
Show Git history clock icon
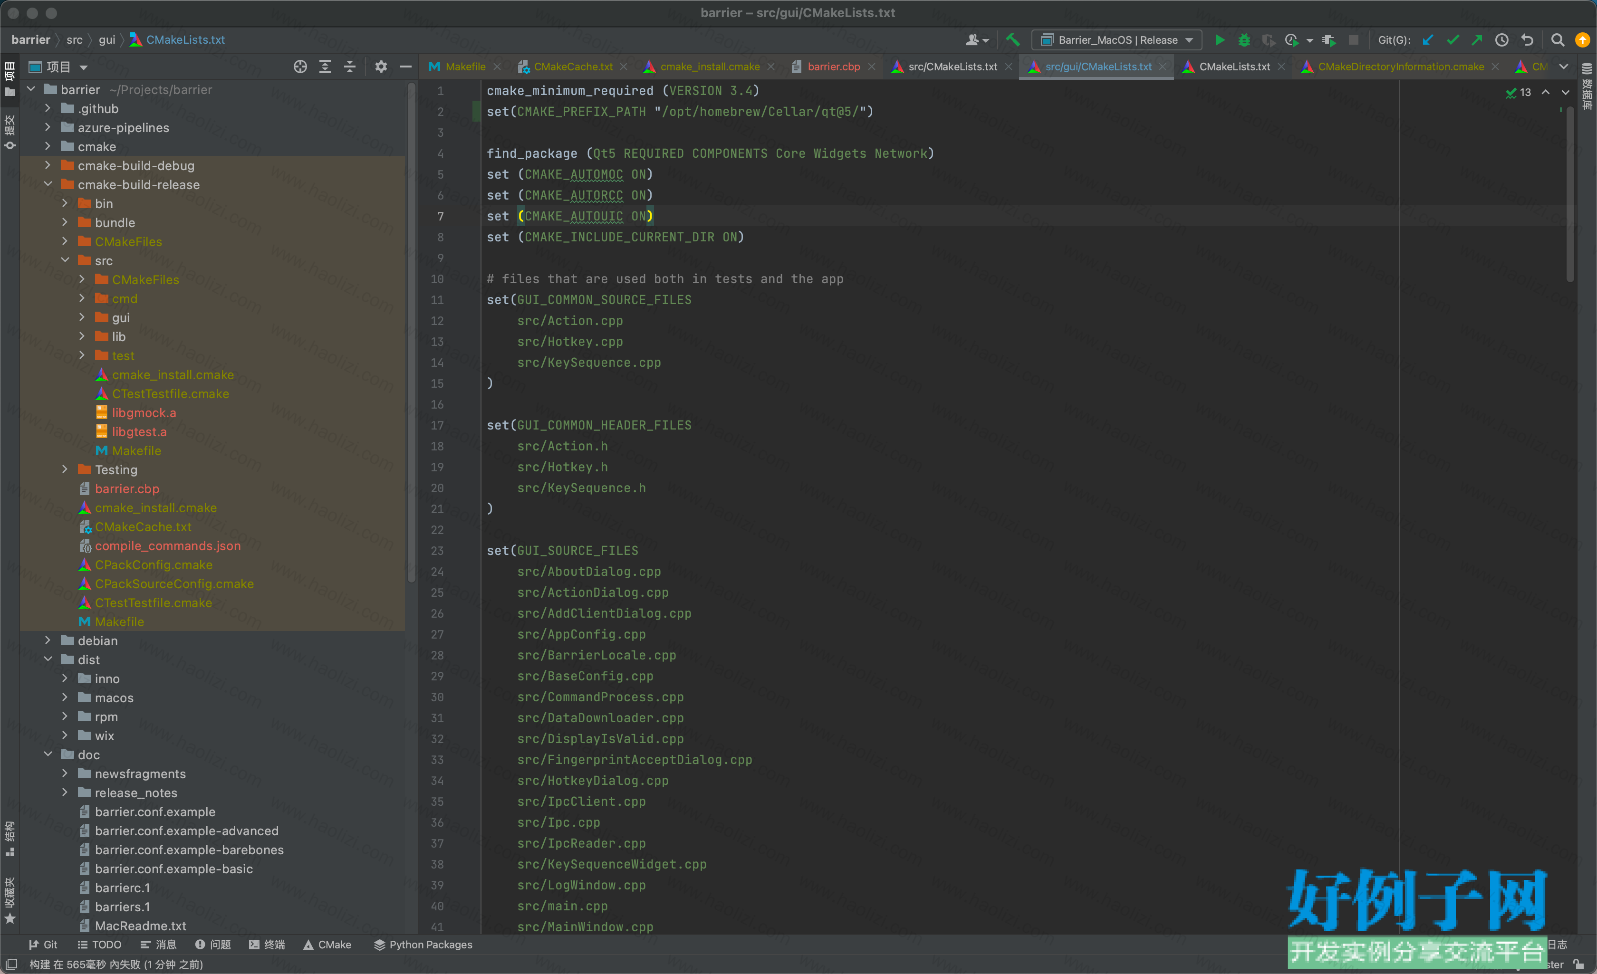[x=1502, y=40]
